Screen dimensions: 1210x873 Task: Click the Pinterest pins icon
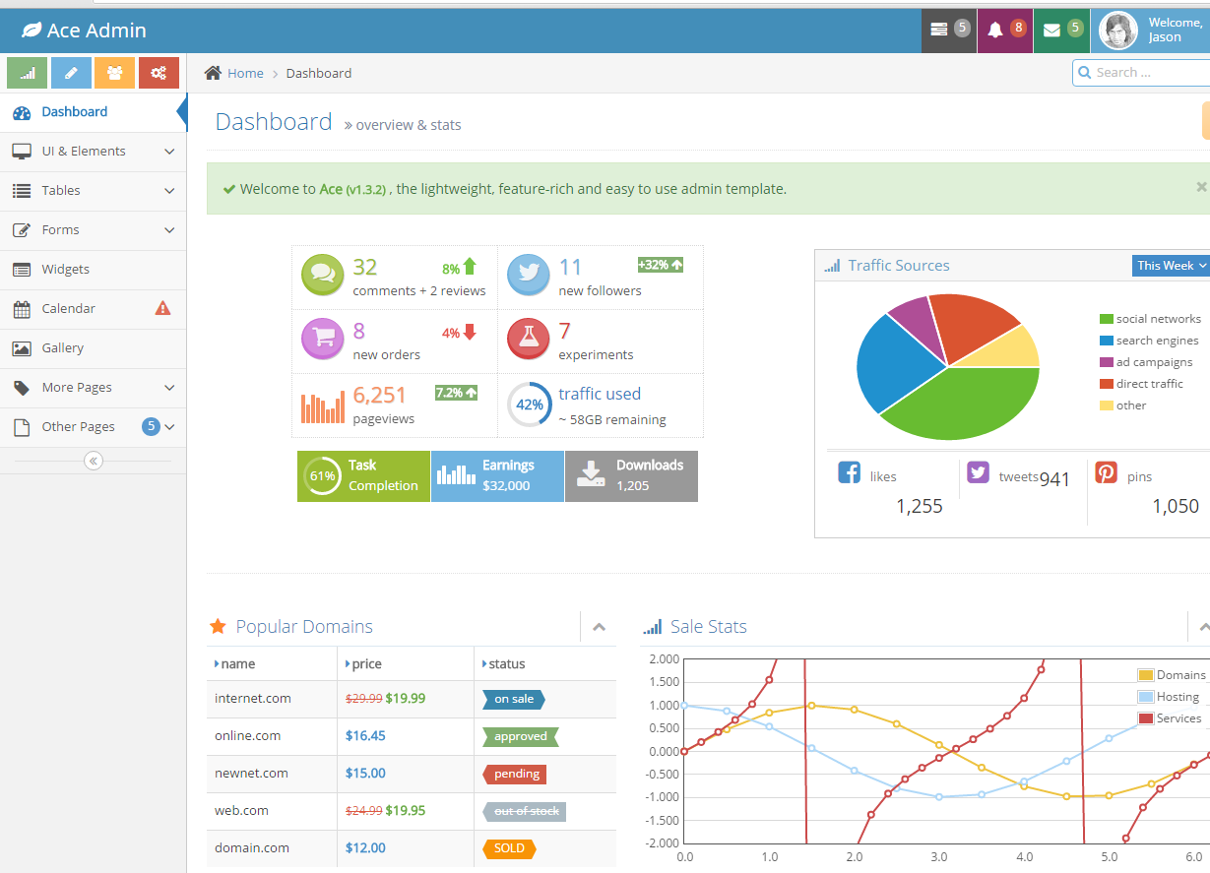pyautogui.click(x=1106, y=472)
